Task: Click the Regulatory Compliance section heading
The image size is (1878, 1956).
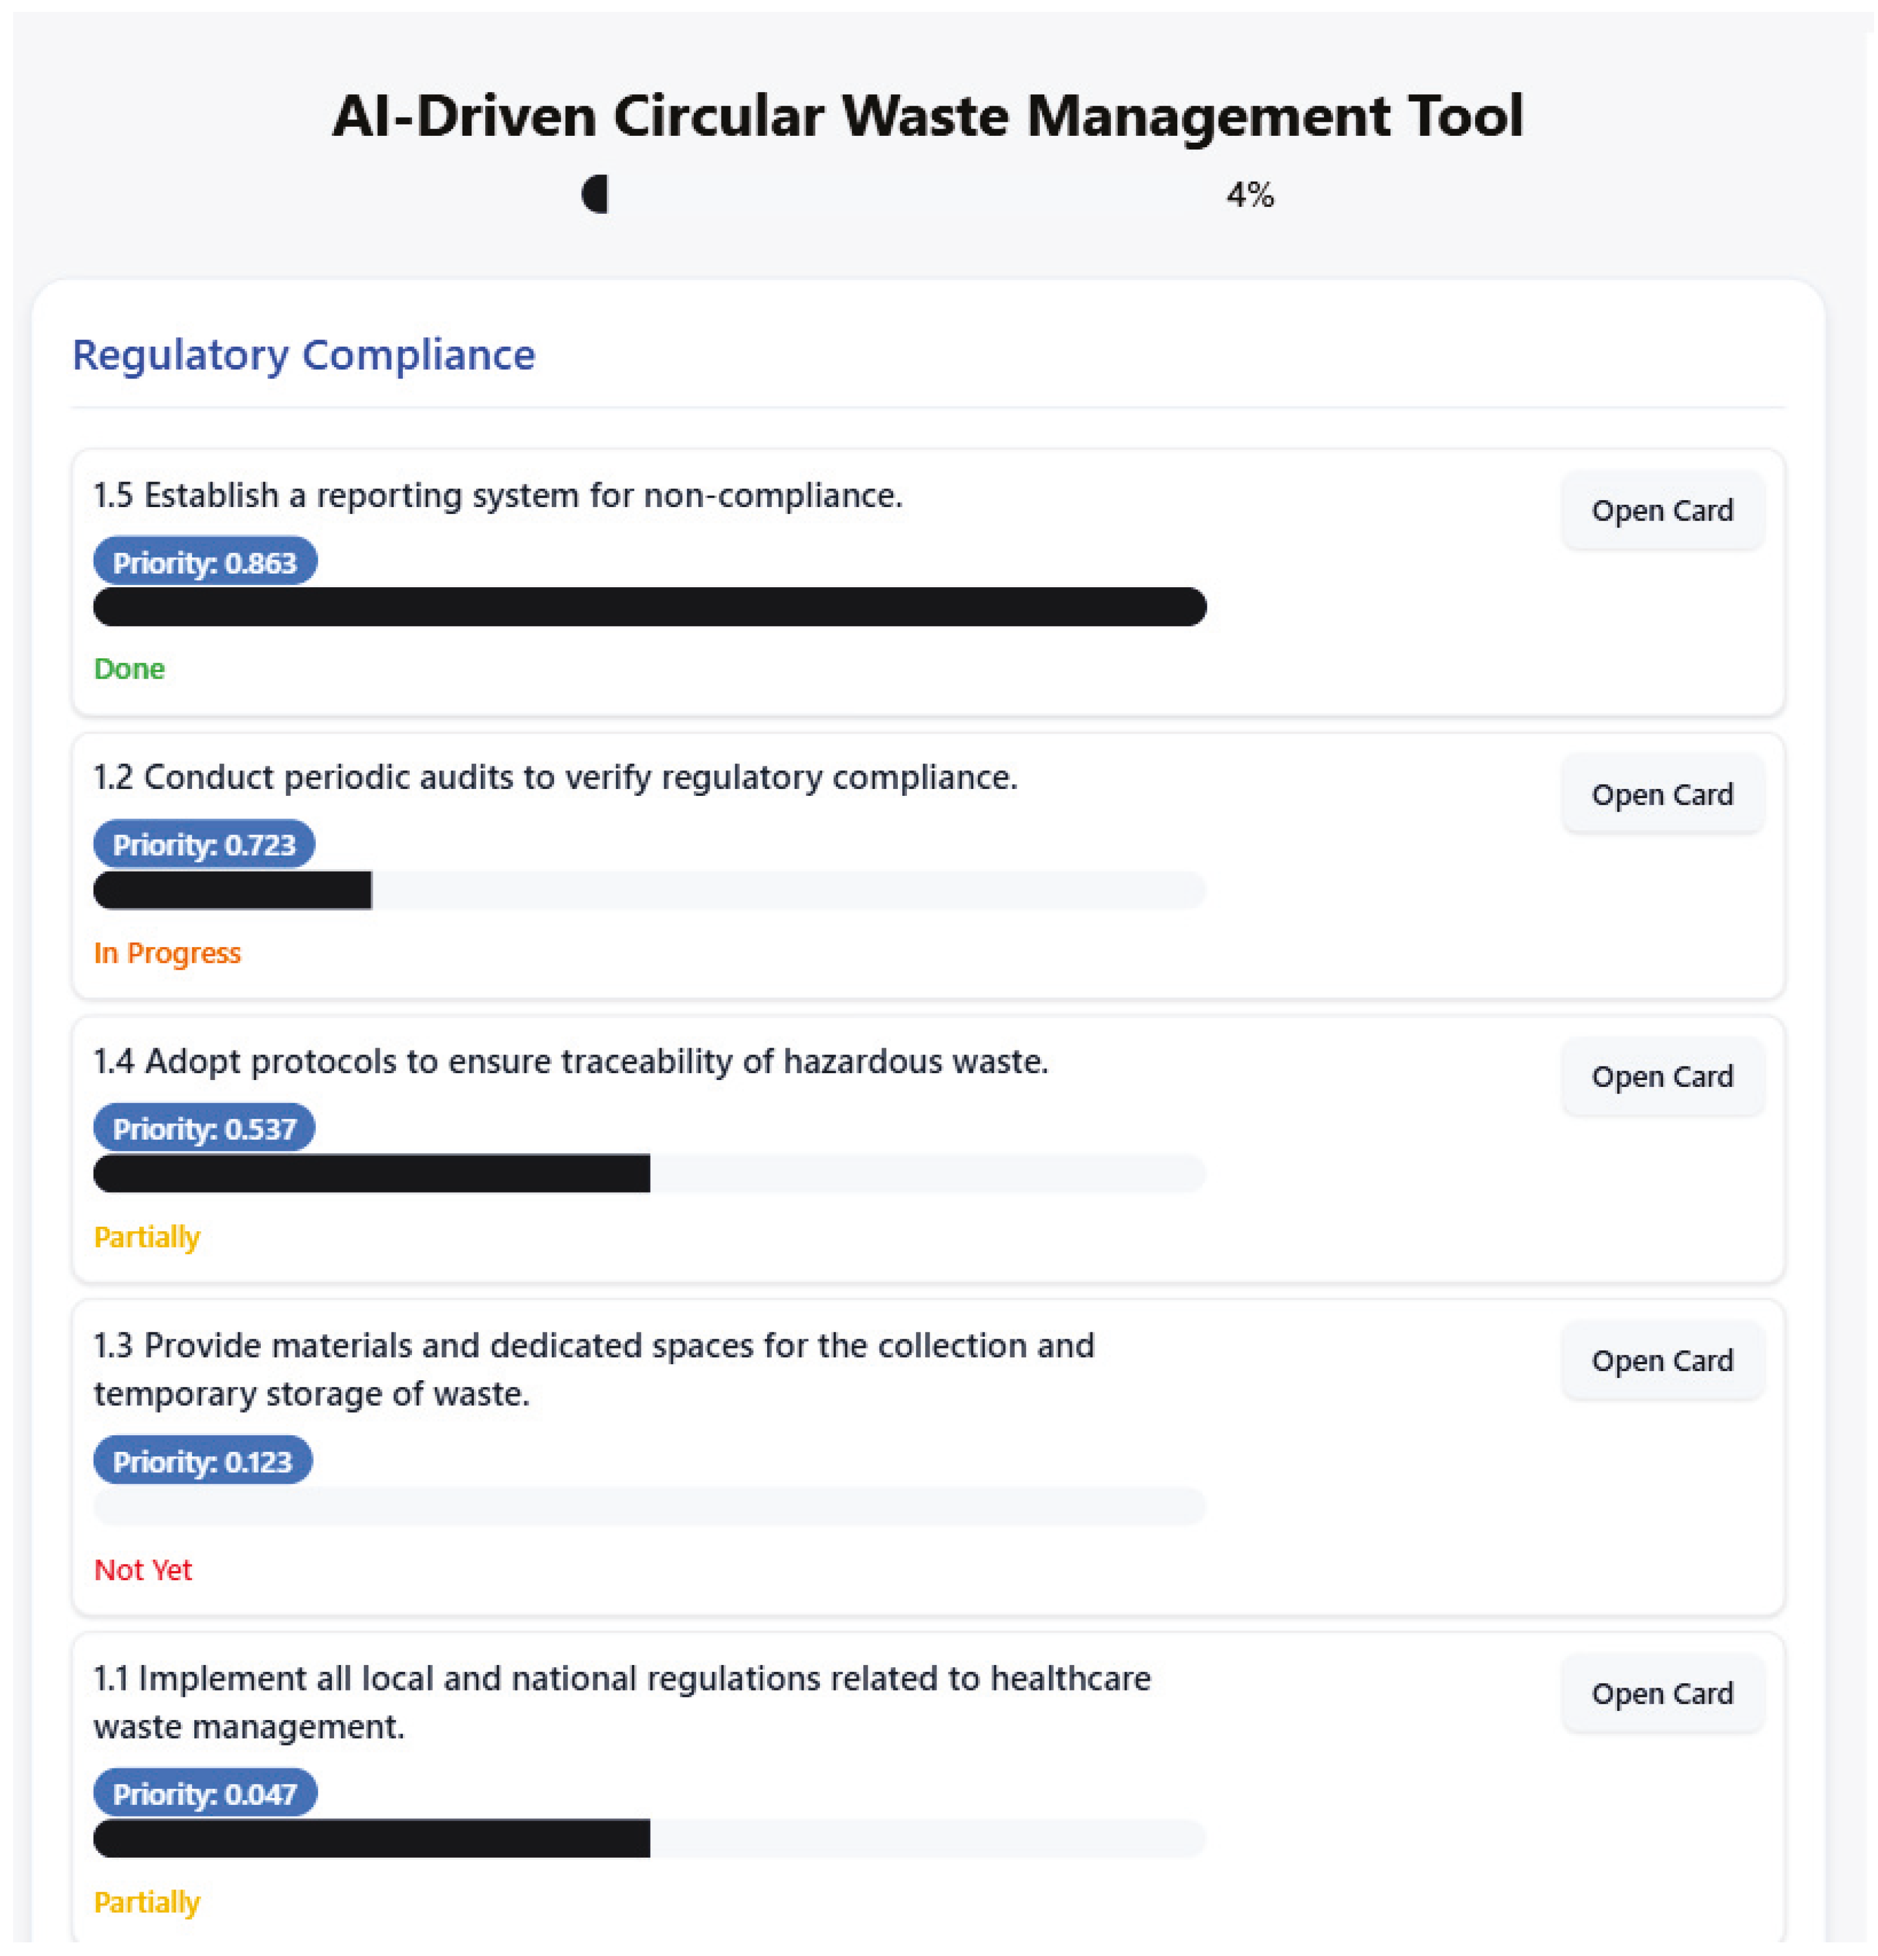Action: 303,355
